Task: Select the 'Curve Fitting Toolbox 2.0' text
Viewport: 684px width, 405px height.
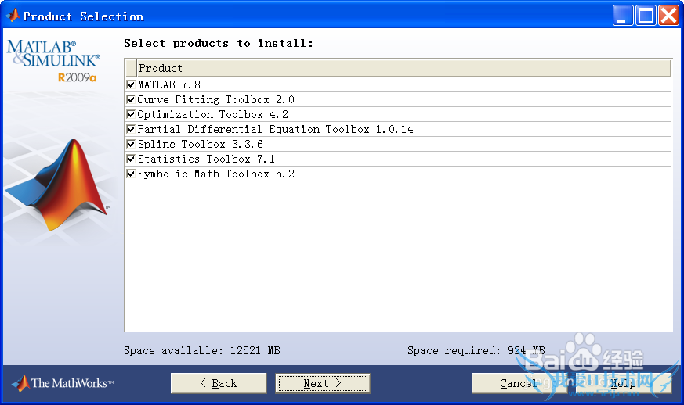Action: [216, 99]
